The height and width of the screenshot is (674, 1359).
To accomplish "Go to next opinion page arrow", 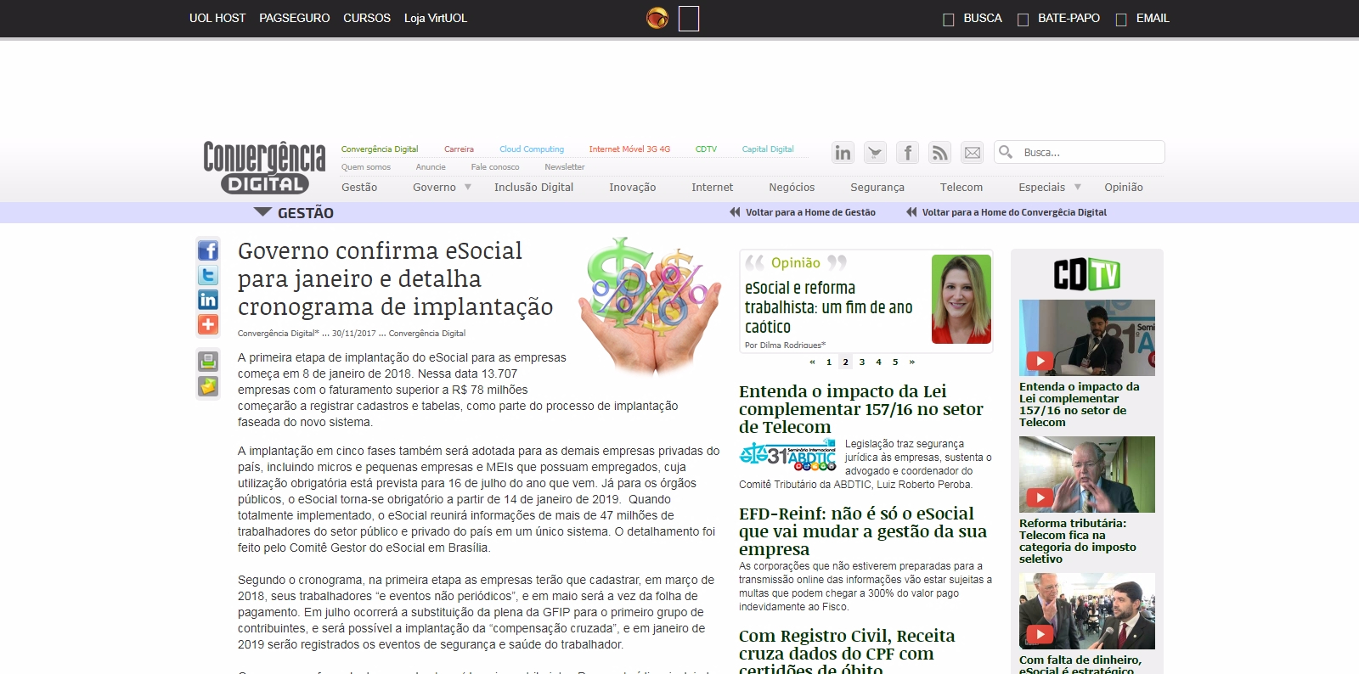I will [x=912, y=362].
